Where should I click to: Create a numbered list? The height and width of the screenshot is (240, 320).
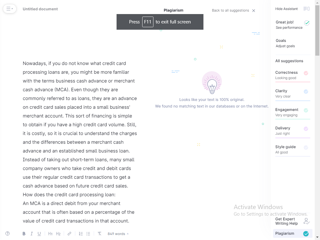click(81, 234)
